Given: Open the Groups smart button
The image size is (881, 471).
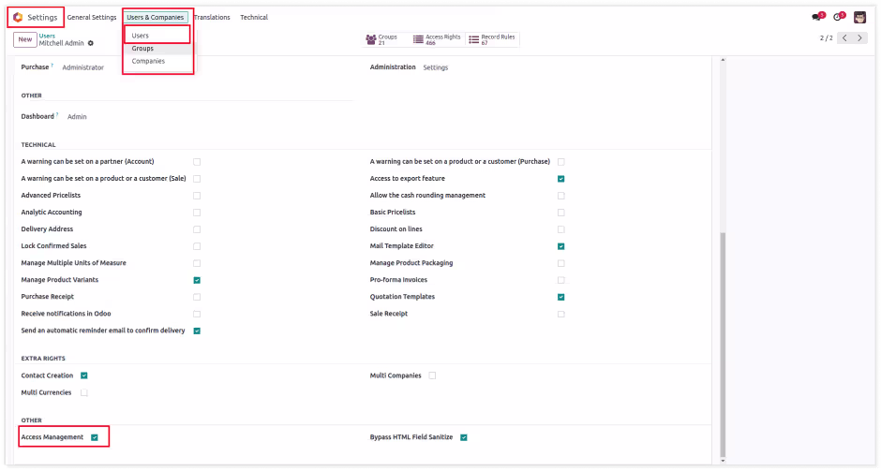Looking at the screenshot, I should (x=382, y=39).
